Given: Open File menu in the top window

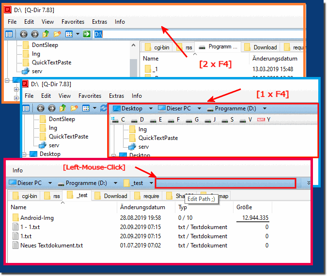Looking at the screenshot, I should point(12,22).
